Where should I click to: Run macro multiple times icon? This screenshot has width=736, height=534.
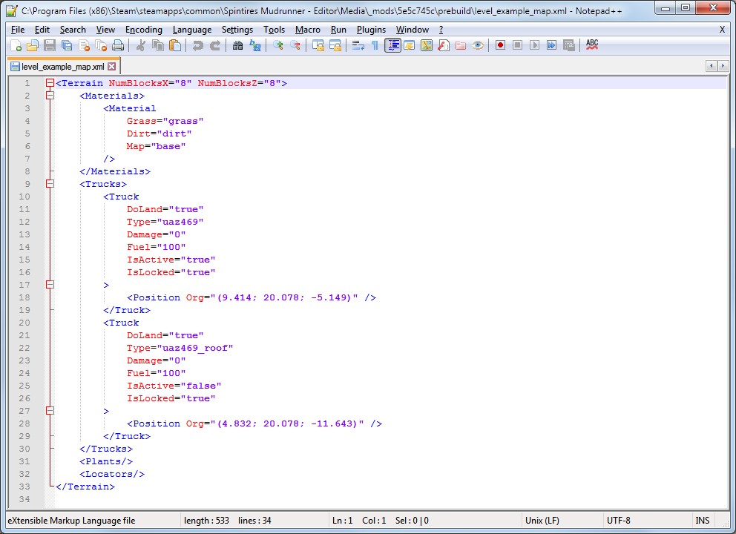(x=551, y=45)
